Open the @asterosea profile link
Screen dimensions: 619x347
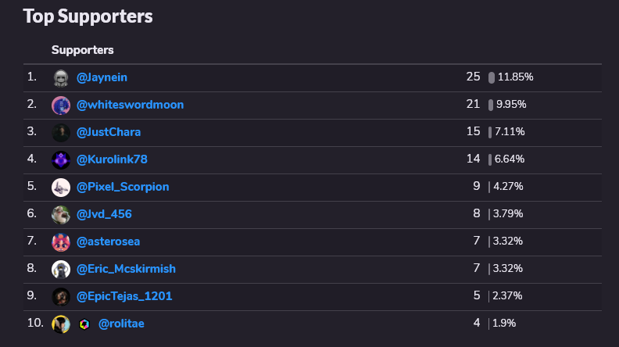[108, 241]
